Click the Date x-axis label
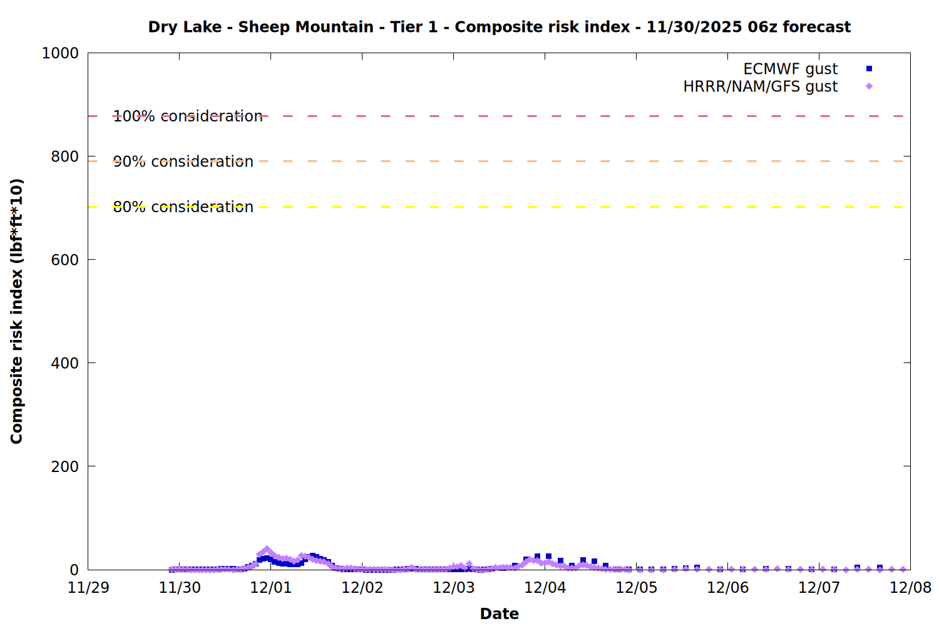Screen dimensions: 939x626 coord(499,613)
